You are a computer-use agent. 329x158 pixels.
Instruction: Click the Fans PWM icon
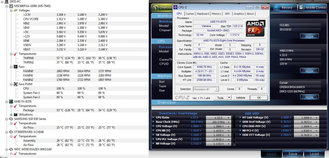click(15, 84)
